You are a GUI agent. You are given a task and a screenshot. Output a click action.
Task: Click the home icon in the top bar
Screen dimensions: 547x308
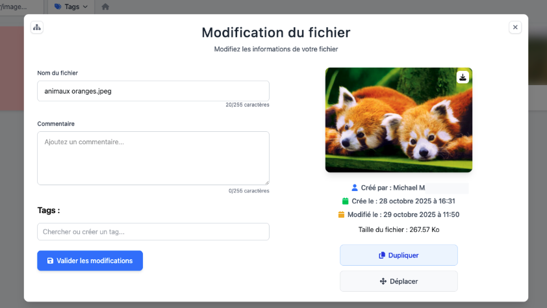click(105, 6)
